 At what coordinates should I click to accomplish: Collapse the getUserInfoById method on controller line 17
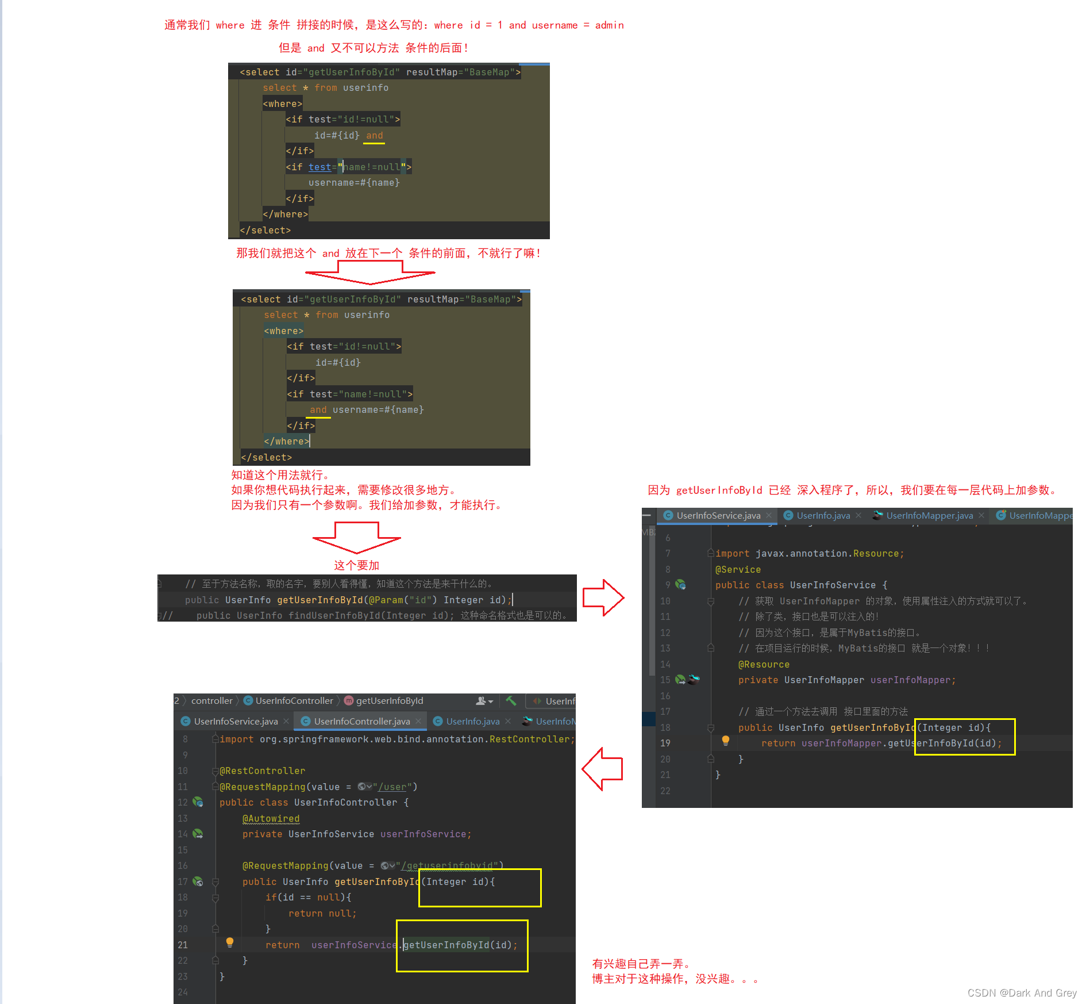[x=215, y=881]
